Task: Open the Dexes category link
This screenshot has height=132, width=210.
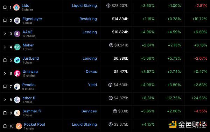Action: coord(91,72)
